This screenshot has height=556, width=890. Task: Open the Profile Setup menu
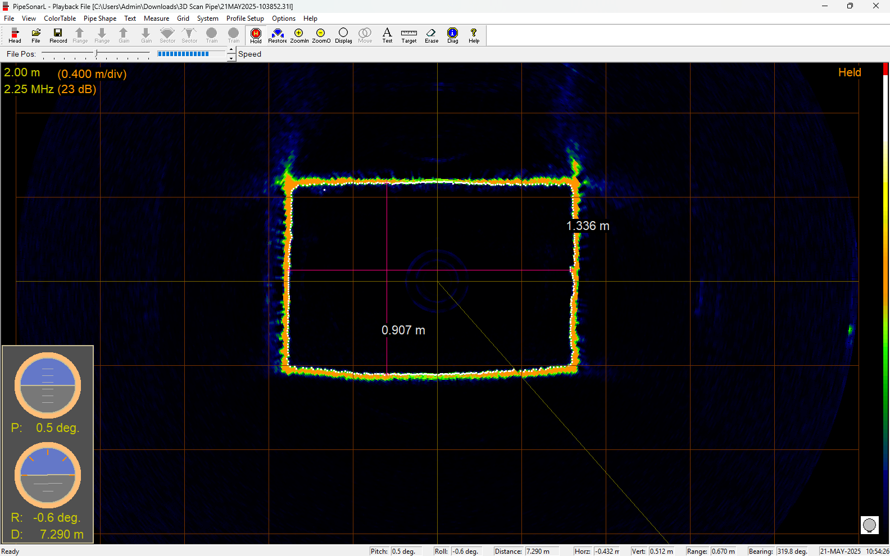click(245, 19)
